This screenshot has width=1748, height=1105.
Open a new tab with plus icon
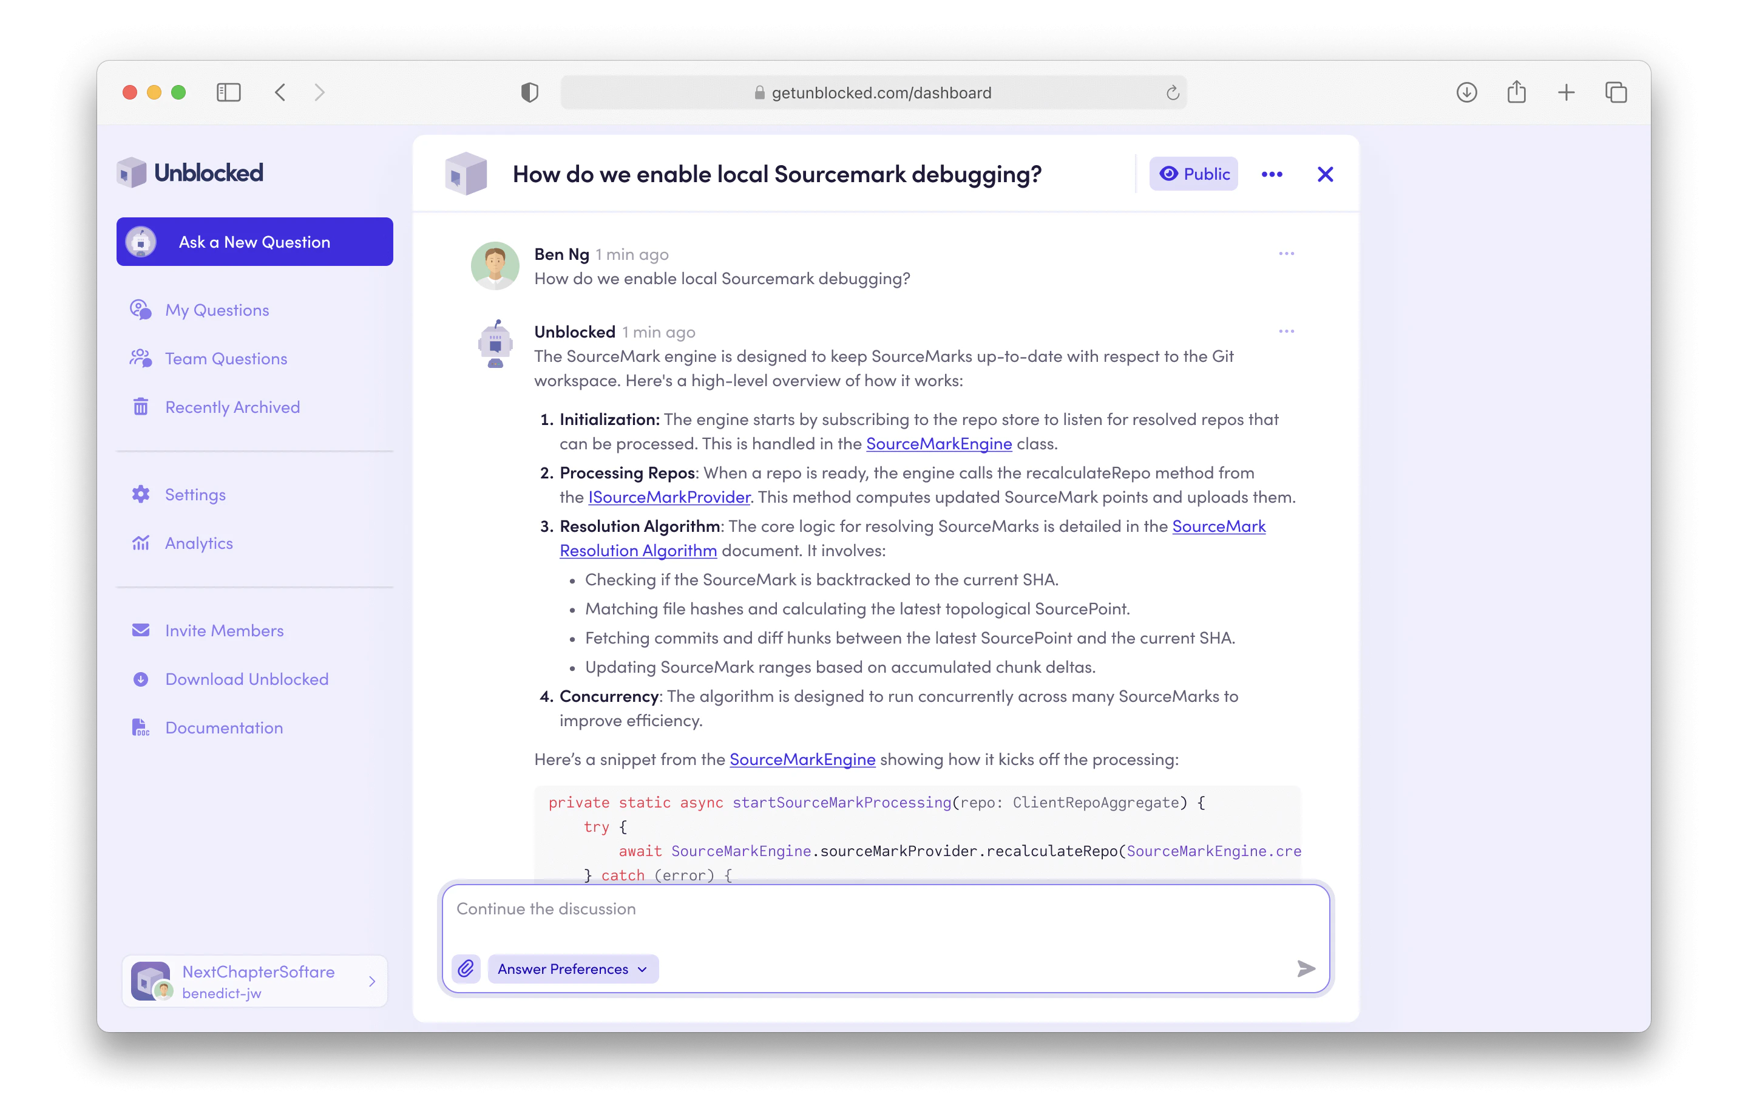pos(1567,92)
